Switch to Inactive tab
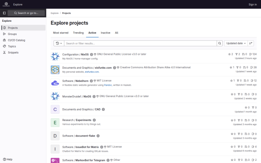This screenshot has width=261, height=163. coord(106,33)
